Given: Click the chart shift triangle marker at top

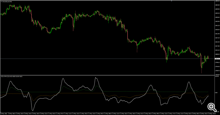Looking at the screenshot, I should click(172, 1).
